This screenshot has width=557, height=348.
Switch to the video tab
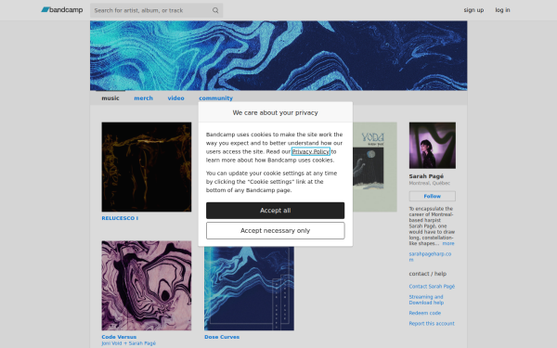pyautogui.click(x=175, y=98)
